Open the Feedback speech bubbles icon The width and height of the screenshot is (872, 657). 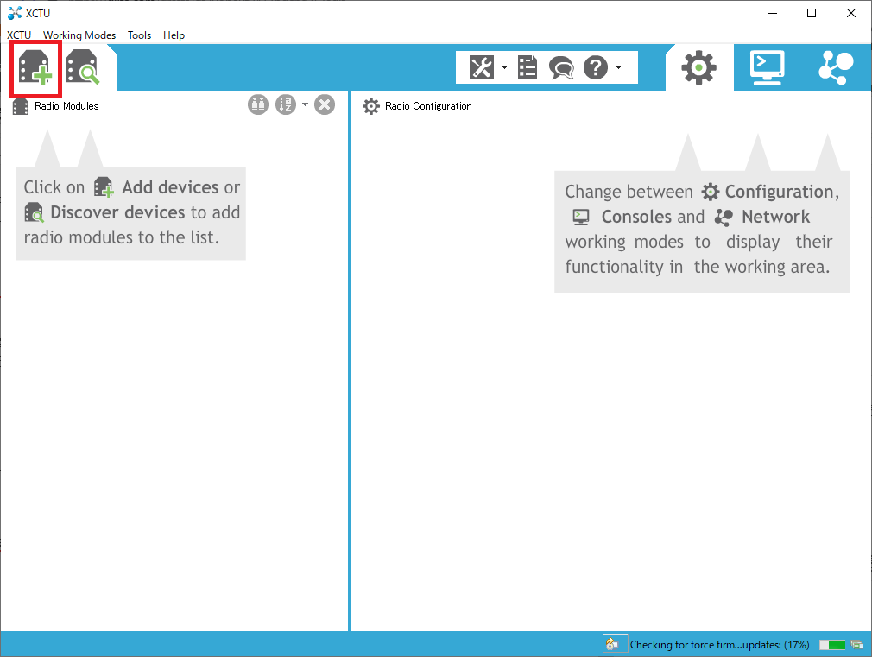click(x=561, y=68)
